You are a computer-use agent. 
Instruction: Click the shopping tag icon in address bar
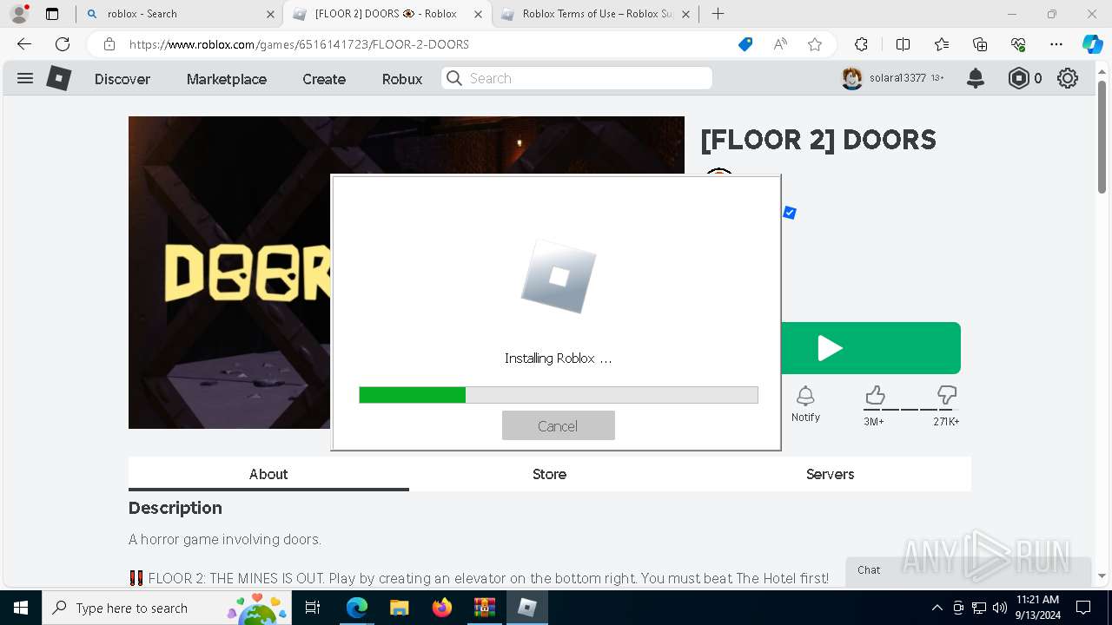745,44
